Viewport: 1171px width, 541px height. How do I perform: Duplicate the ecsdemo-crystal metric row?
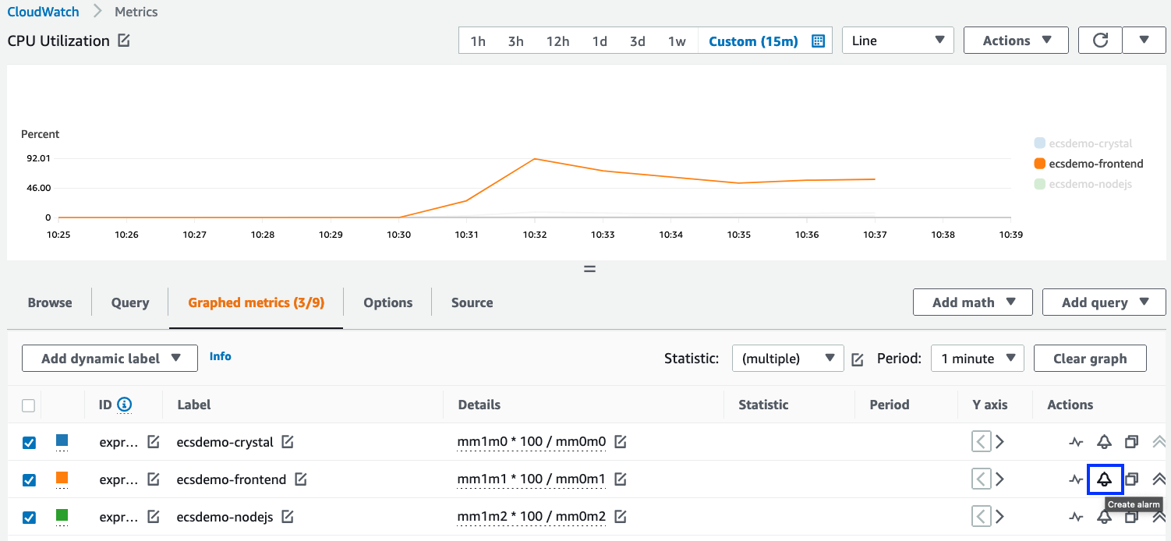[x=1131, y=441]
